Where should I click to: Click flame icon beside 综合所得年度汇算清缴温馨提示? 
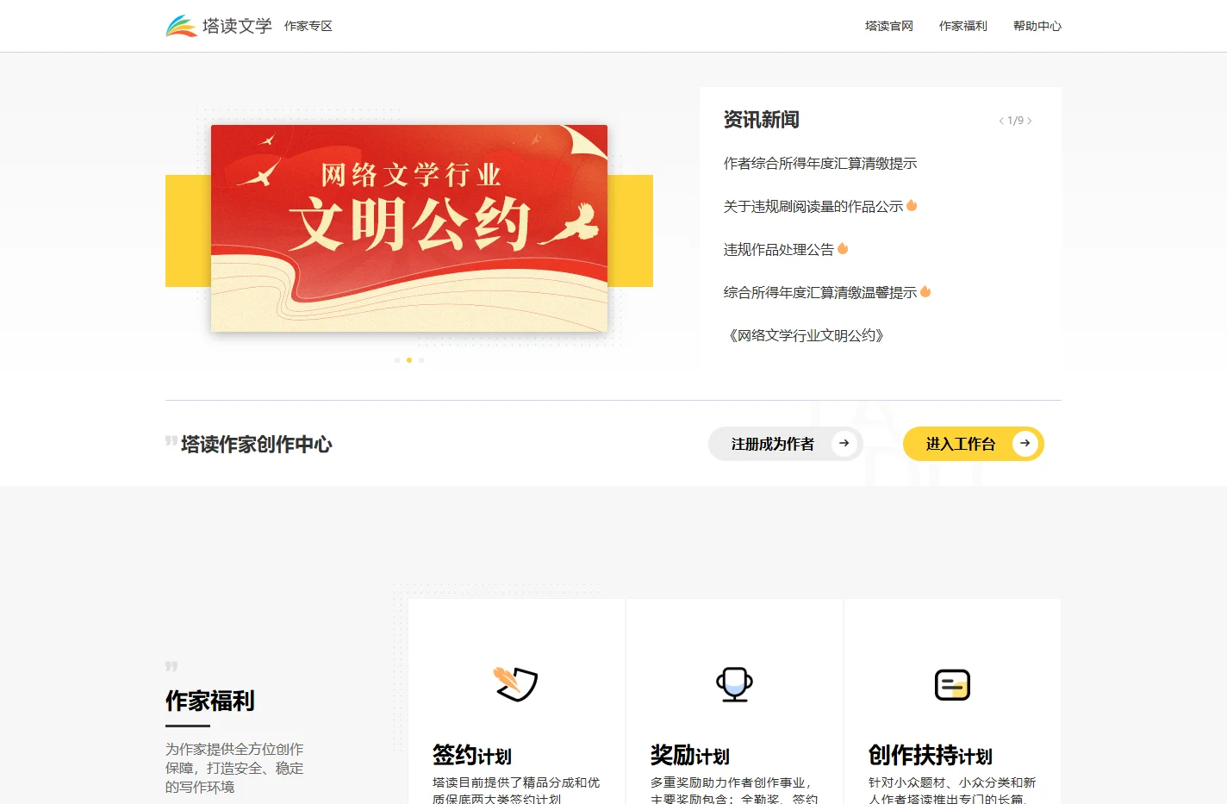click(925, 291)
